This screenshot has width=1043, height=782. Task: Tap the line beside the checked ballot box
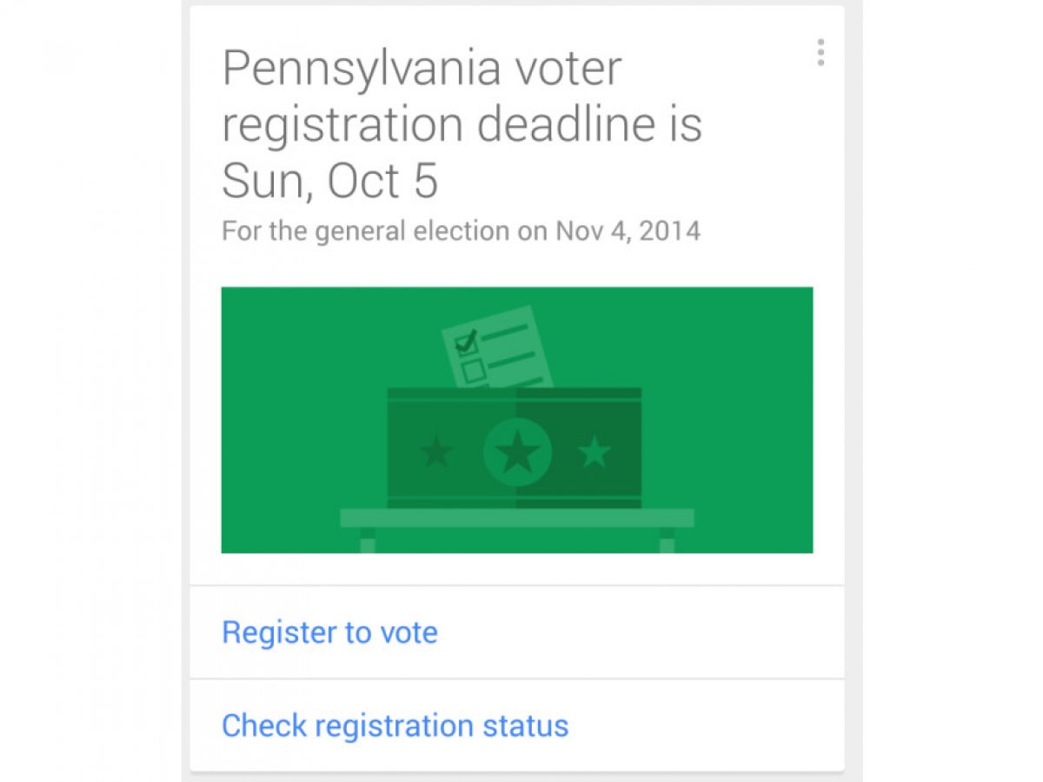(506, 331)
